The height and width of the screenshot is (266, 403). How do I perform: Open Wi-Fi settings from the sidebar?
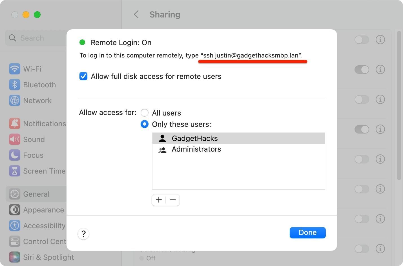pyautogui.click(x=32, y=69)
